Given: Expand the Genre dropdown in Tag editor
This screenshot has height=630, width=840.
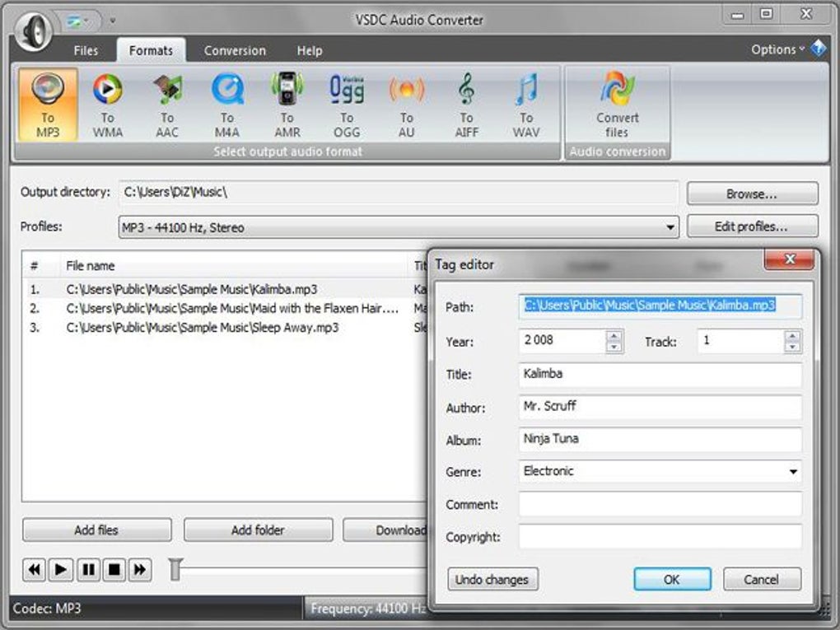Looking at the screenshot, I should click(x=793, y=471).
